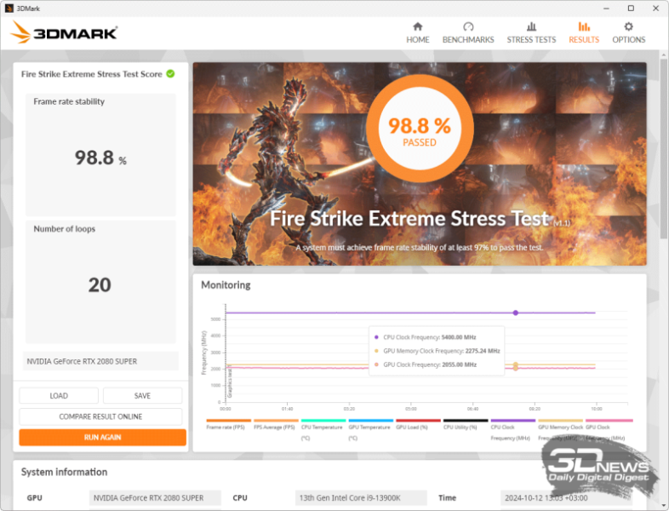Toggle Frame rate (FPS) legend series
The width and height of the screenshot is (669, 511).
[228, 421]
